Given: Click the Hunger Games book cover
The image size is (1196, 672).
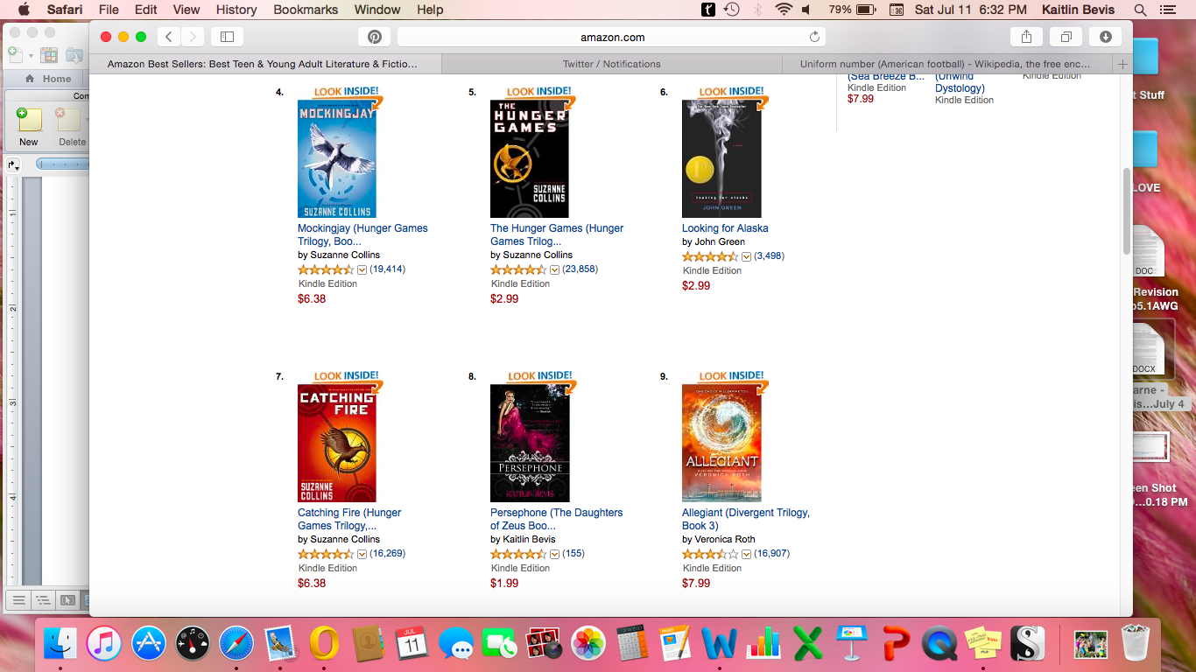Looking at the screenshot, I should (x=529, y=158).
